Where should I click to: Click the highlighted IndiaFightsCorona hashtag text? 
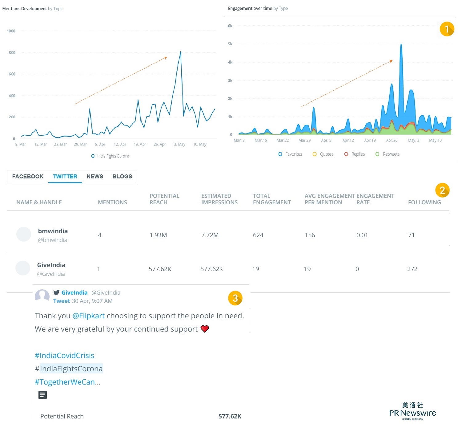point(71,369)
